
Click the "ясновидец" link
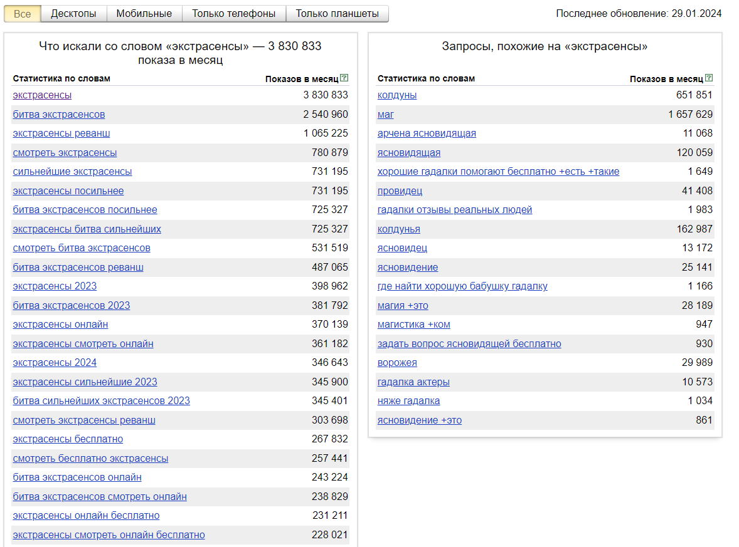[402, 247]
